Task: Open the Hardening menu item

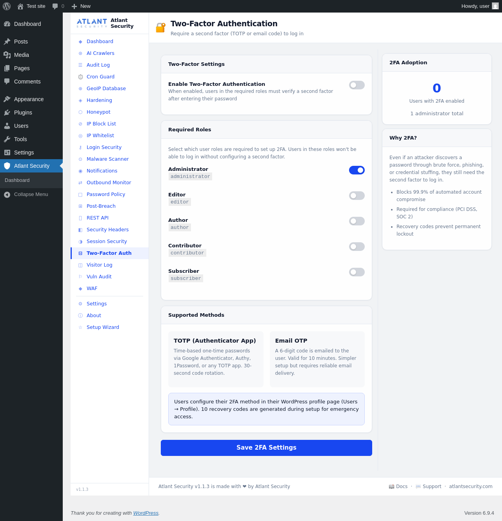Action: click(x=109, y=100)
